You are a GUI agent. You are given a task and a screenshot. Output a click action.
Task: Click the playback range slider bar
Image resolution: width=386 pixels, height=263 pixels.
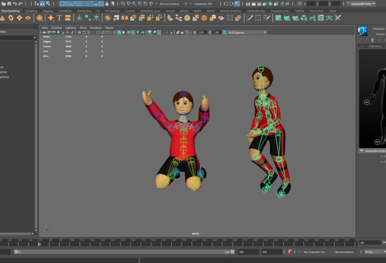pos(121,251)
